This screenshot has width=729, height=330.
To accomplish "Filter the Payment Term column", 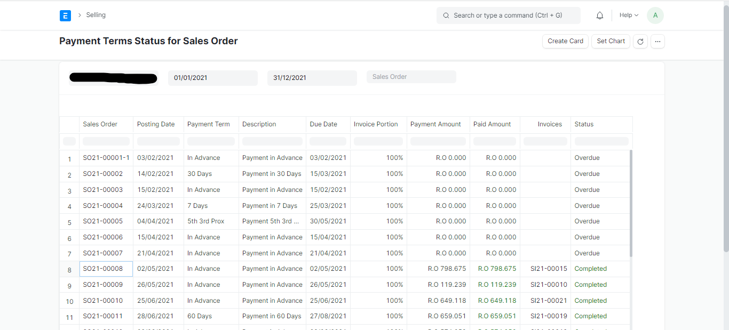I will [x=211, y=141].
